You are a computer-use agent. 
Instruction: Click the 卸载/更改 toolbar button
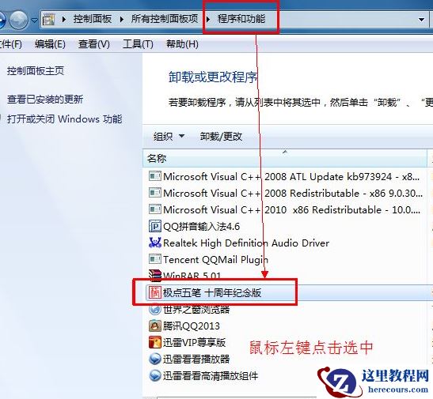(x=221, y=137)
